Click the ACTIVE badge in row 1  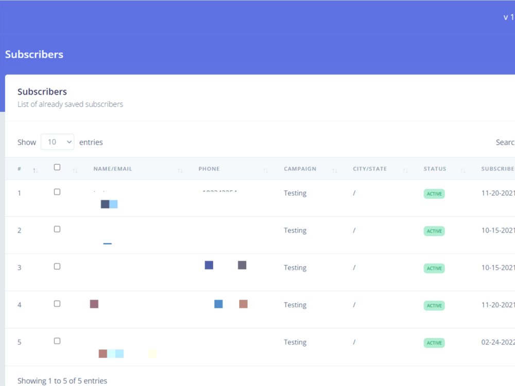[434, 194]
